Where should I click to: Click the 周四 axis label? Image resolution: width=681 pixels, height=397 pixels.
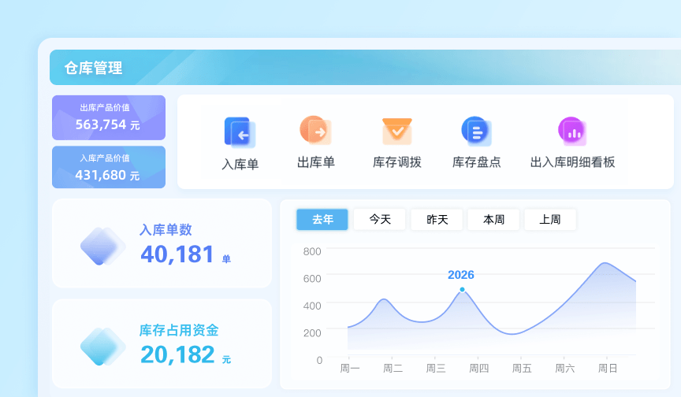click(x=478, y=369)
